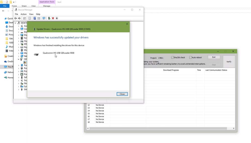Switch to the Home tab in Explorer ribbon

click(x=14, y=6)
